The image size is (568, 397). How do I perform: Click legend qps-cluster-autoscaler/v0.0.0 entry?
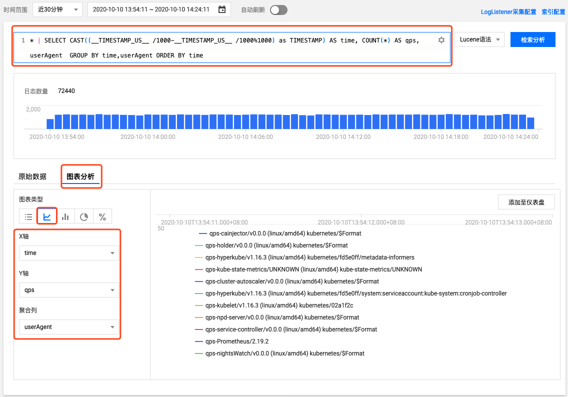[287, 281]
